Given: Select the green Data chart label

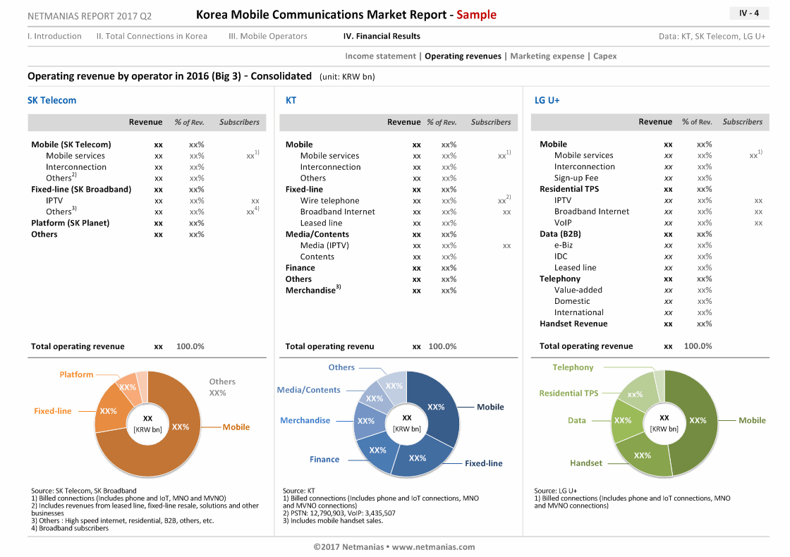Looking at the screenshot, I should 577,420.
